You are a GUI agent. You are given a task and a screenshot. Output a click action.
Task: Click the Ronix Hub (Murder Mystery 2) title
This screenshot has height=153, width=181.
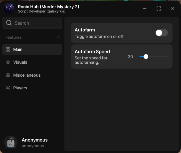pos(48,7)
